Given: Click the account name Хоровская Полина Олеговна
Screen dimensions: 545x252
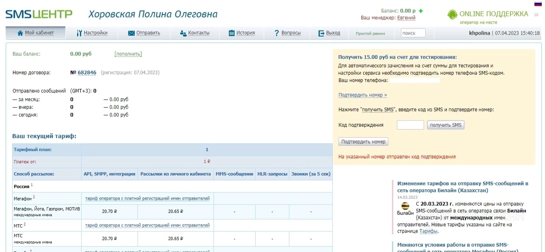Looking at the screenshot, I should (153, 14).
